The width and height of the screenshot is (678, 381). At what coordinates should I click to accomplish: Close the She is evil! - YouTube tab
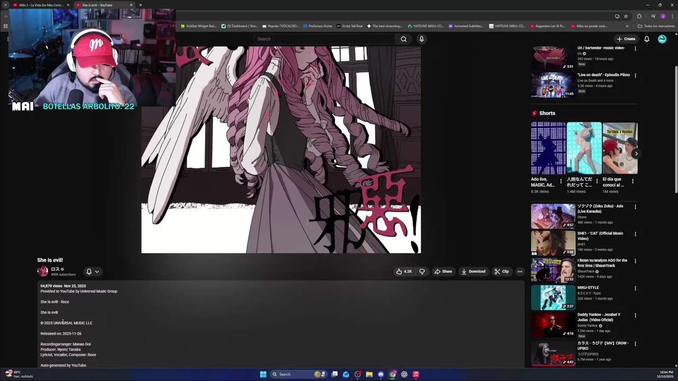[x=131, y=5]
